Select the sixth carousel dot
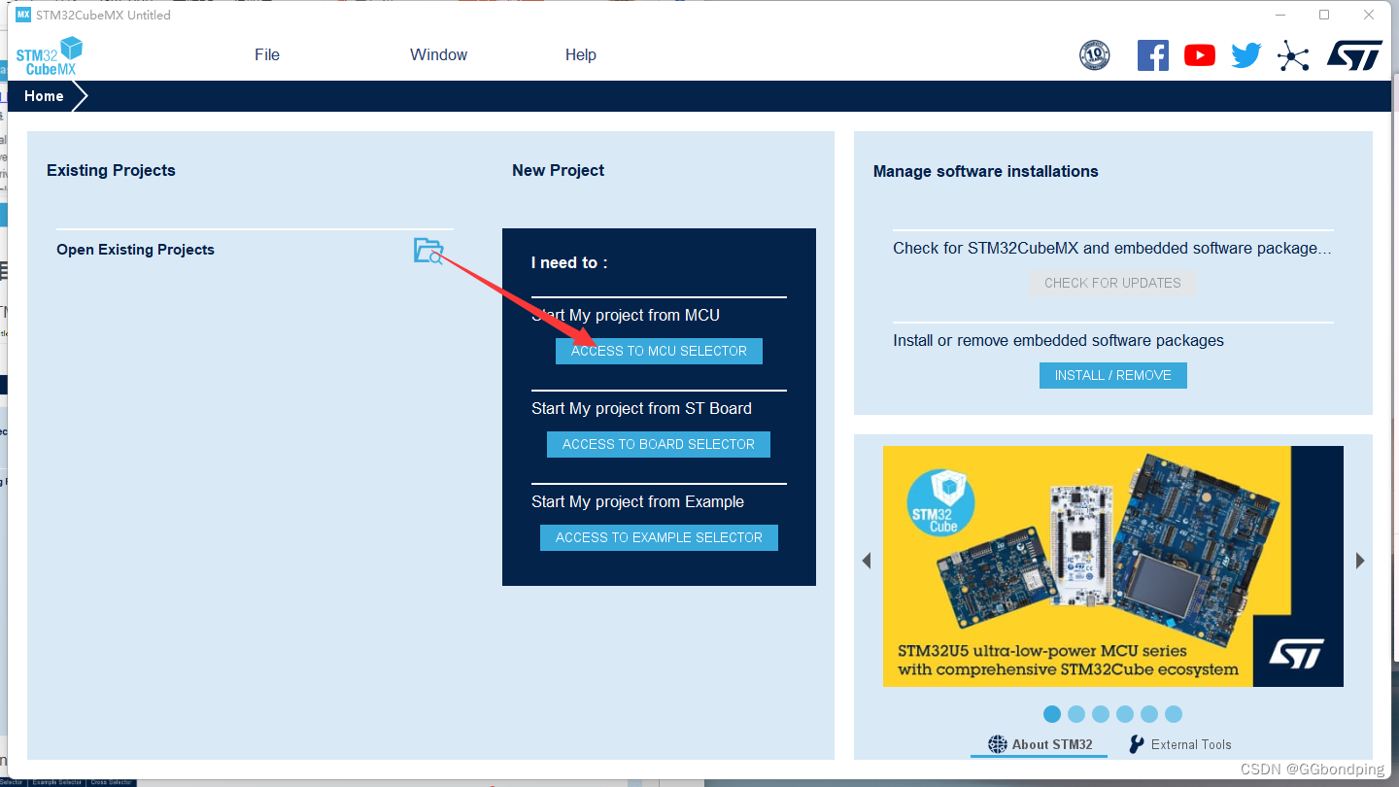The height and width of the screenshot is (787, 1399). pyautogui.click(x=1174, y=714)
